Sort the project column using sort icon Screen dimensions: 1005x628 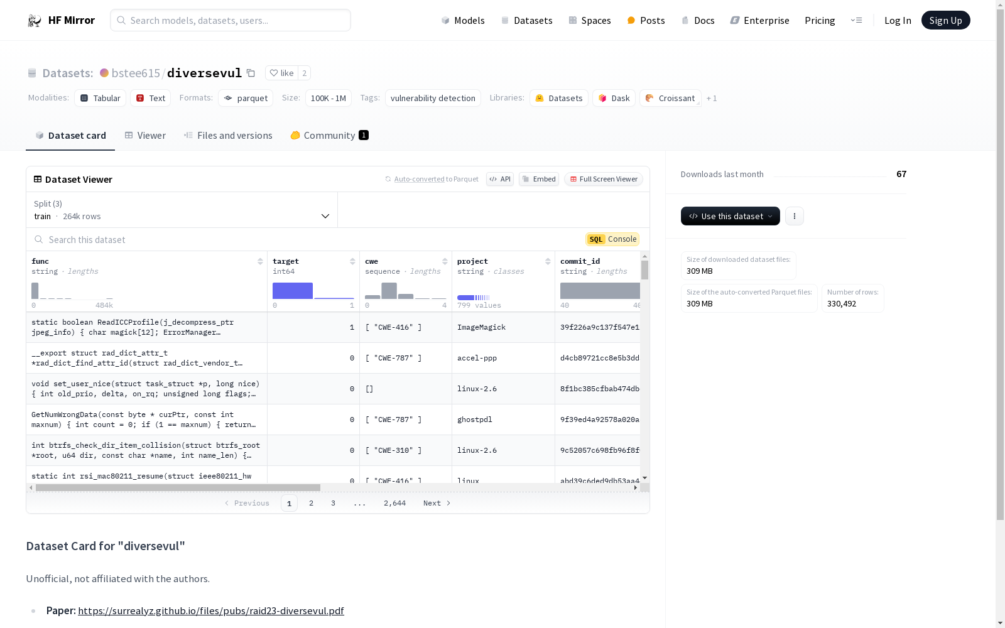[548, 261]
